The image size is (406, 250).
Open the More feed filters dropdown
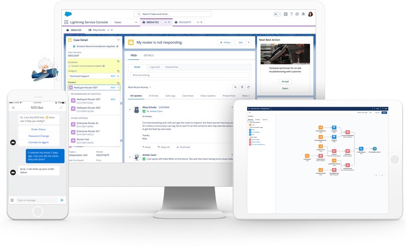point(246,96)
